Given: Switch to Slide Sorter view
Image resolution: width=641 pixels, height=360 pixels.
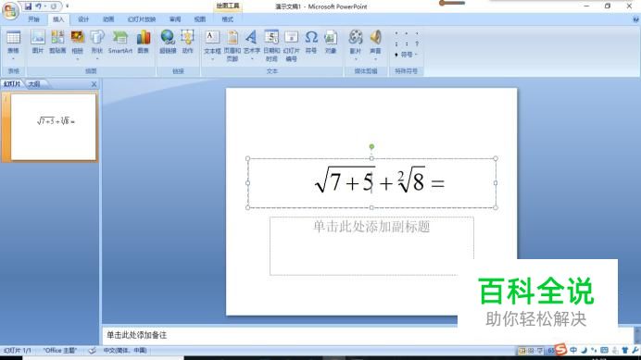Looking at the screenshot, I should pos(531,351).
